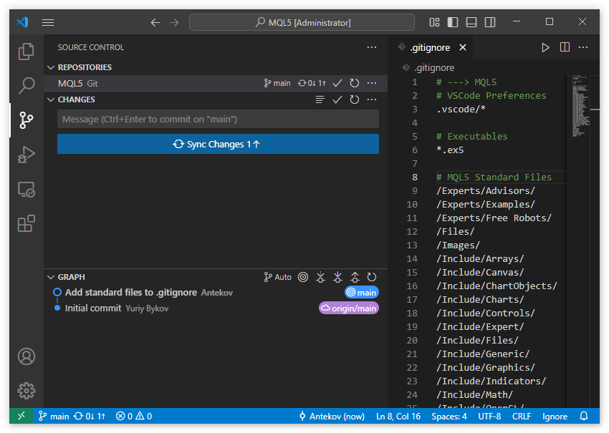The width and height of the screenshot is (609, 433).
Task: Open the Auto branch filter in Graph
Action: (277, 277)
